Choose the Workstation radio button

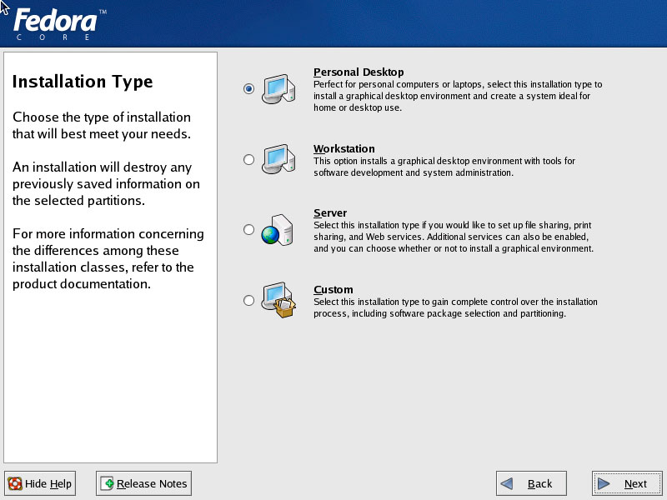click(248, 159)
